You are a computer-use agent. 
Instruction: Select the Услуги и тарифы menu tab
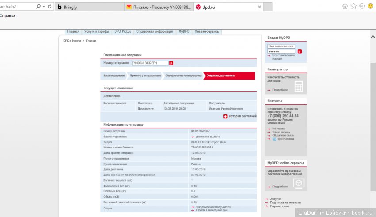96,32
